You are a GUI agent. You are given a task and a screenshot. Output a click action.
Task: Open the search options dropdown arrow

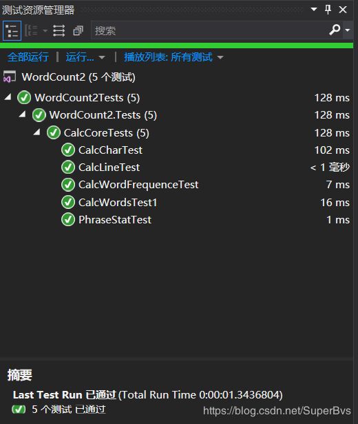click(x=348, y=30)
